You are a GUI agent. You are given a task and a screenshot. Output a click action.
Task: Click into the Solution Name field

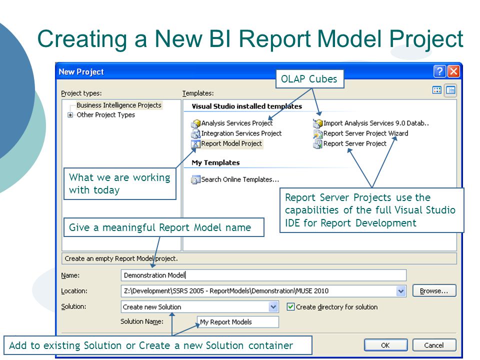click(x=238, y=322)
